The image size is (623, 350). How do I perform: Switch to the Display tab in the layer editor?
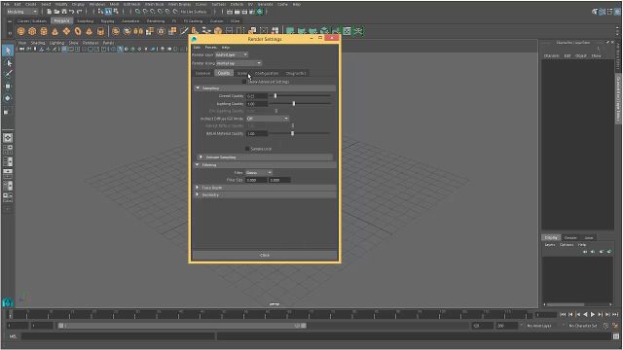[x=551, y=237]
